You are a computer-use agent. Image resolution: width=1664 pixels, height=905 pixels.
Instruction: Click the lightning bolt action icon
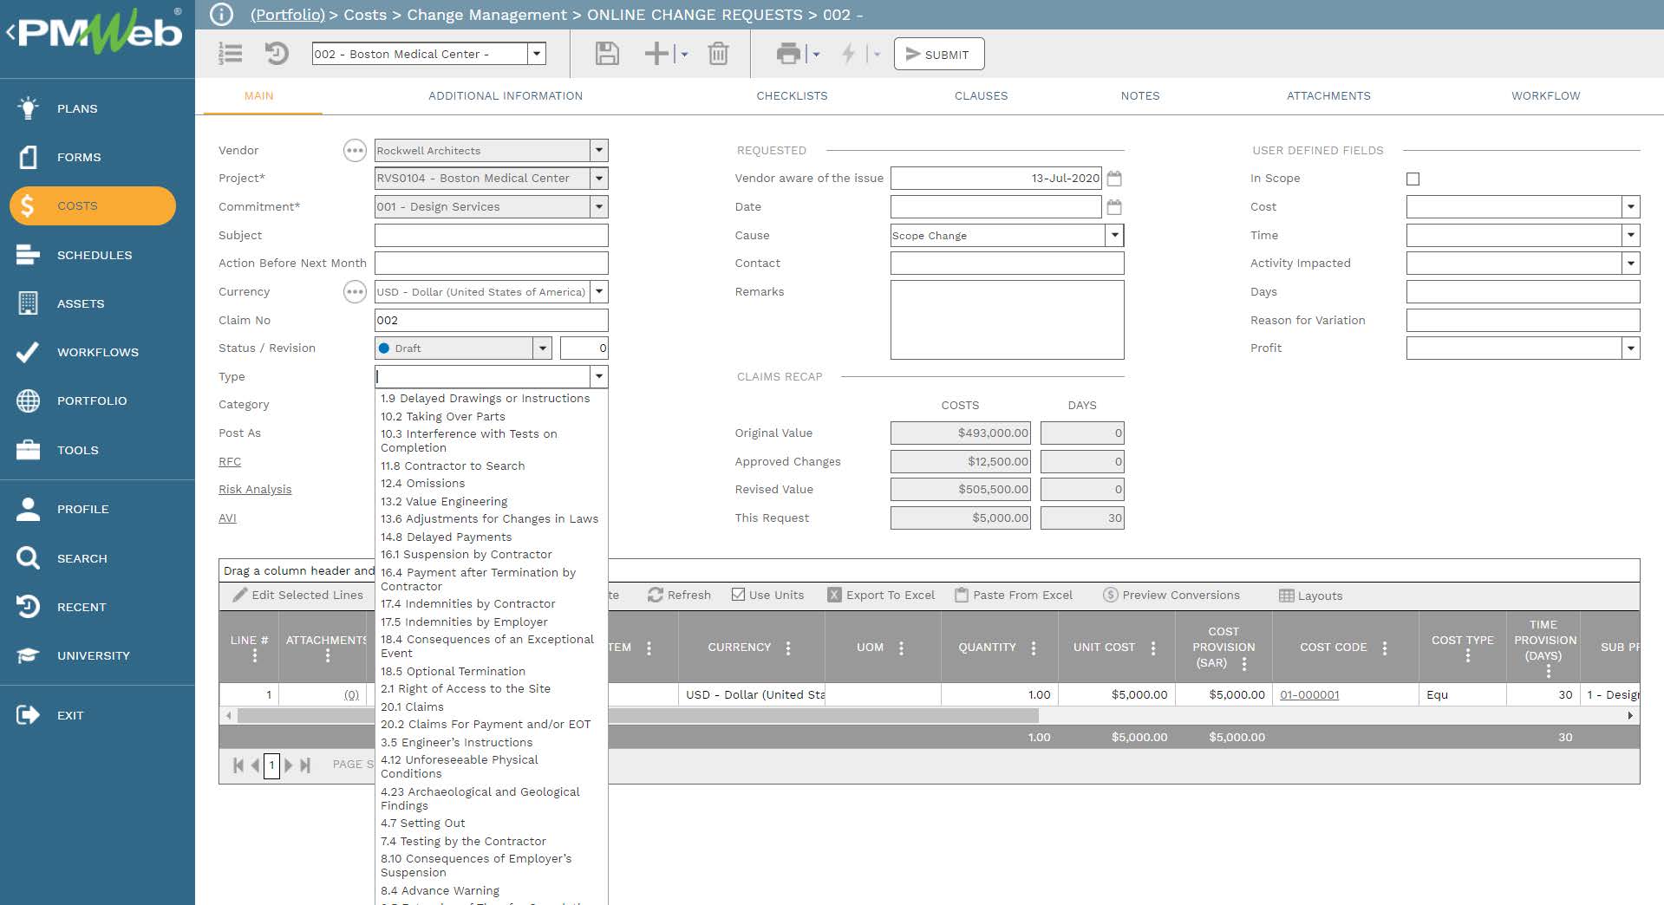point(849,54)
